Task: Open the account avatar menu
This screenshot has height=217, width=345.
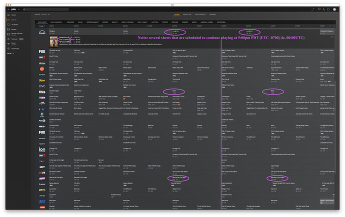Action: click(x=334, y=9)
